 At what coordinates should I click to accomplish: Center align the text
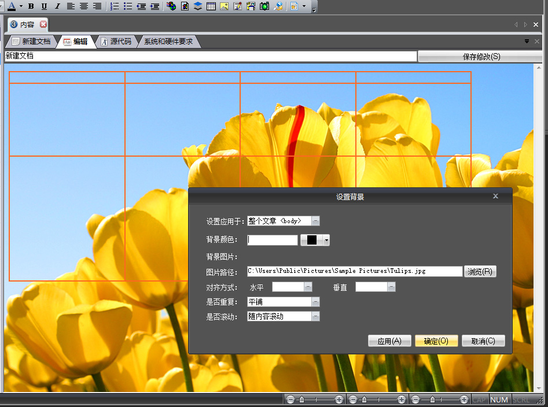(84, 6)
